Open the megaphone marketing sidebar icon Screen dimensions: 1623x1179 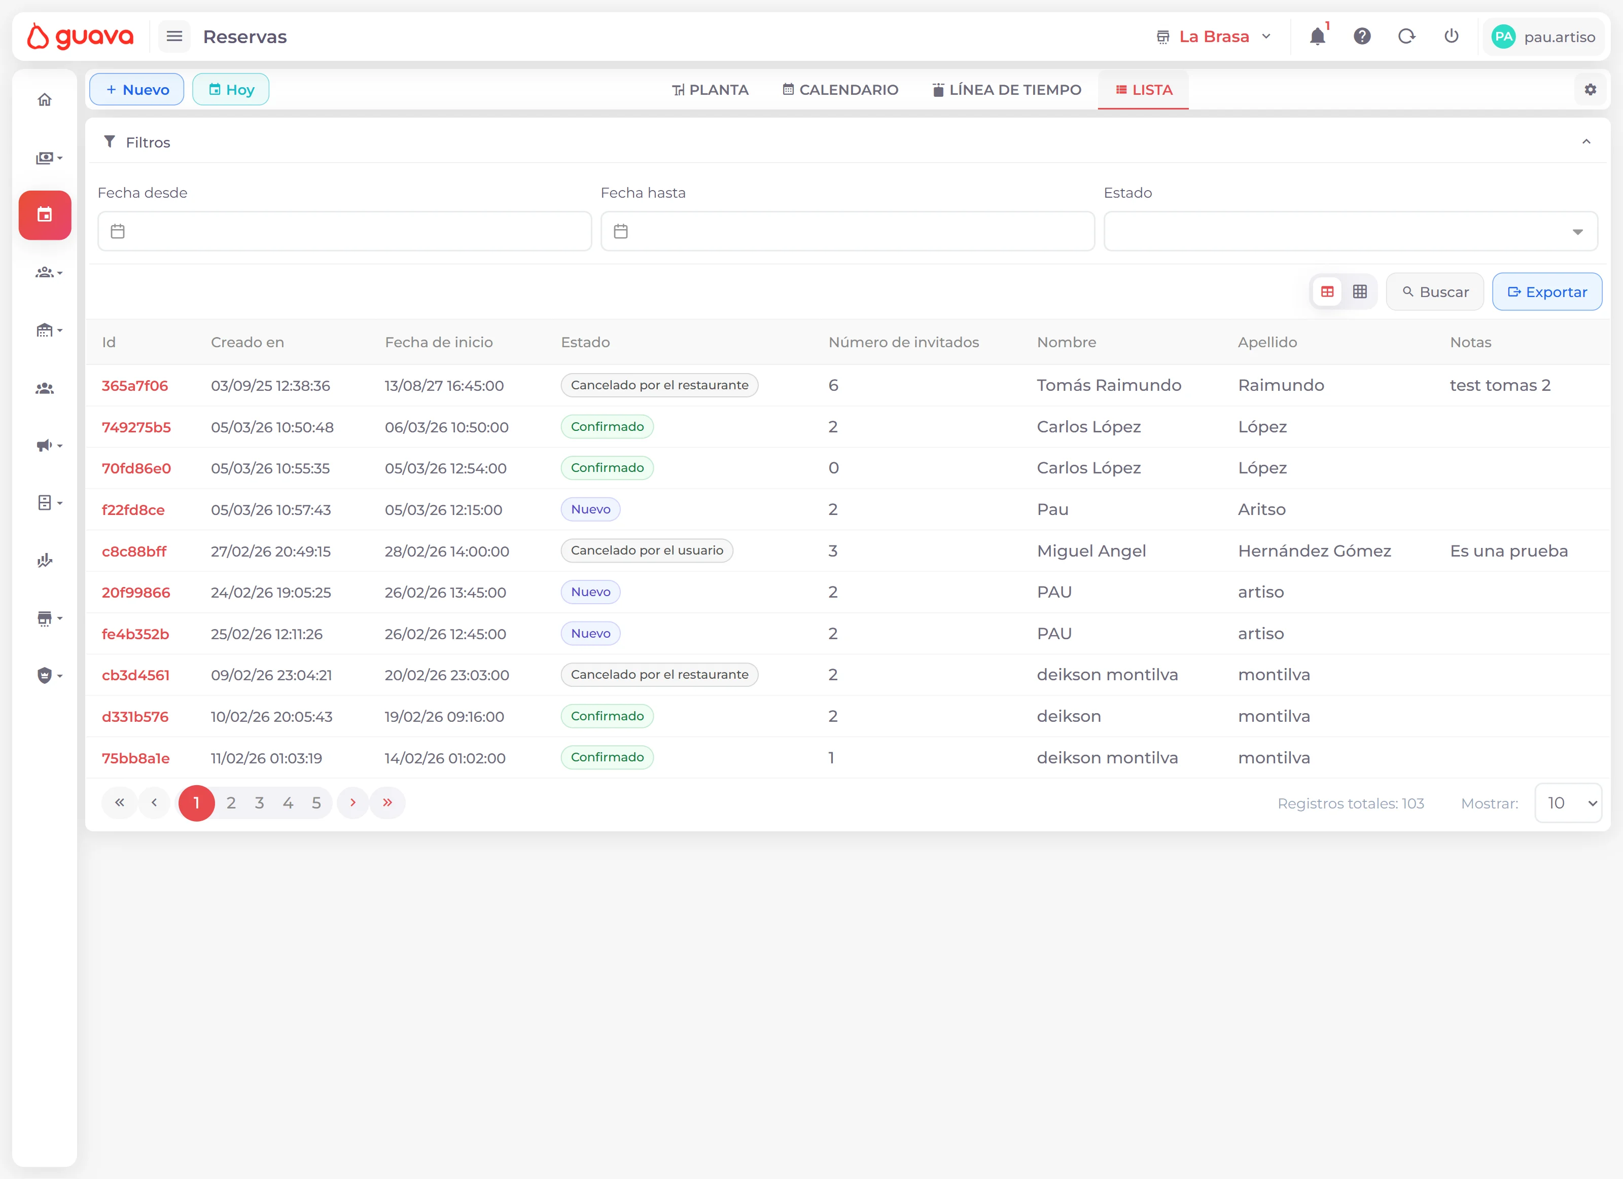pyautogui.click(x=44, y=446)
